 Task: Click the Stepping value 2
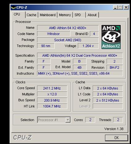pyautogui.click(x=115, y=61)
